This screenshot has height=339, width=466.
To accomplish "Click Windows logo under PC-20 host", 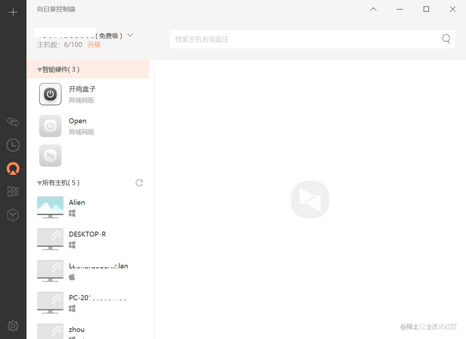I will (x=72, y=309).
